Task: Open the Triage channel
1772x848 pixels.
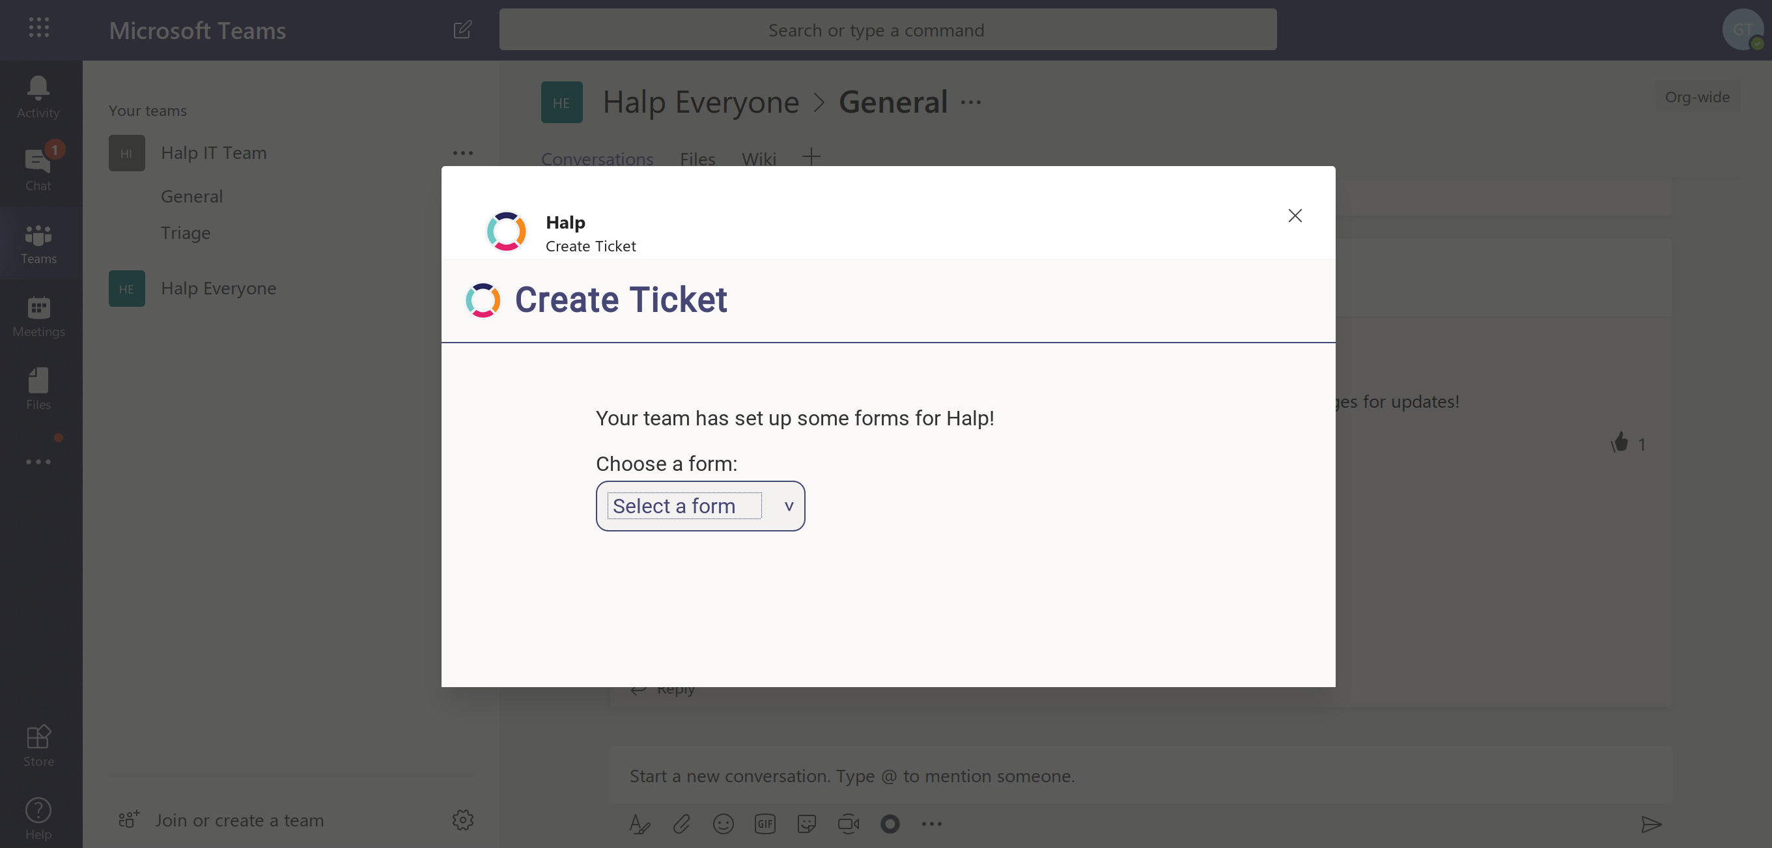Action: tap(185, 233)
